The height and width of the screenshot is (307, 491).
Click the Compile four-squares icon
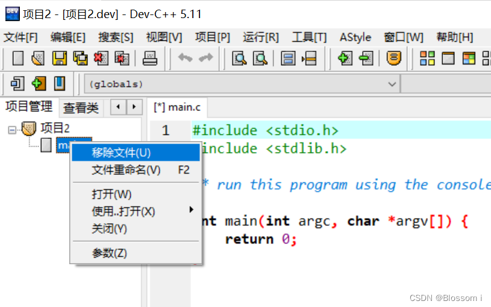427,59
